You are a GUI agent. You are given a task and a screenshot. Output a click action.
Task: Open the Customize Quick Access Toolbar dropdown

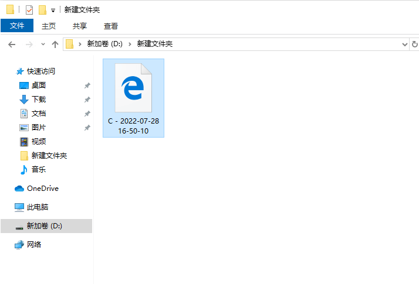click(53, 11)
